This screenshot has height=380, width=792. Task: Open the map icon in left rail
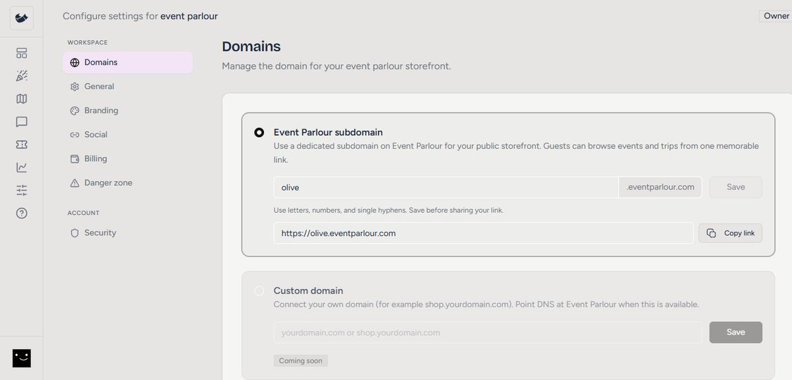[22, 99]
